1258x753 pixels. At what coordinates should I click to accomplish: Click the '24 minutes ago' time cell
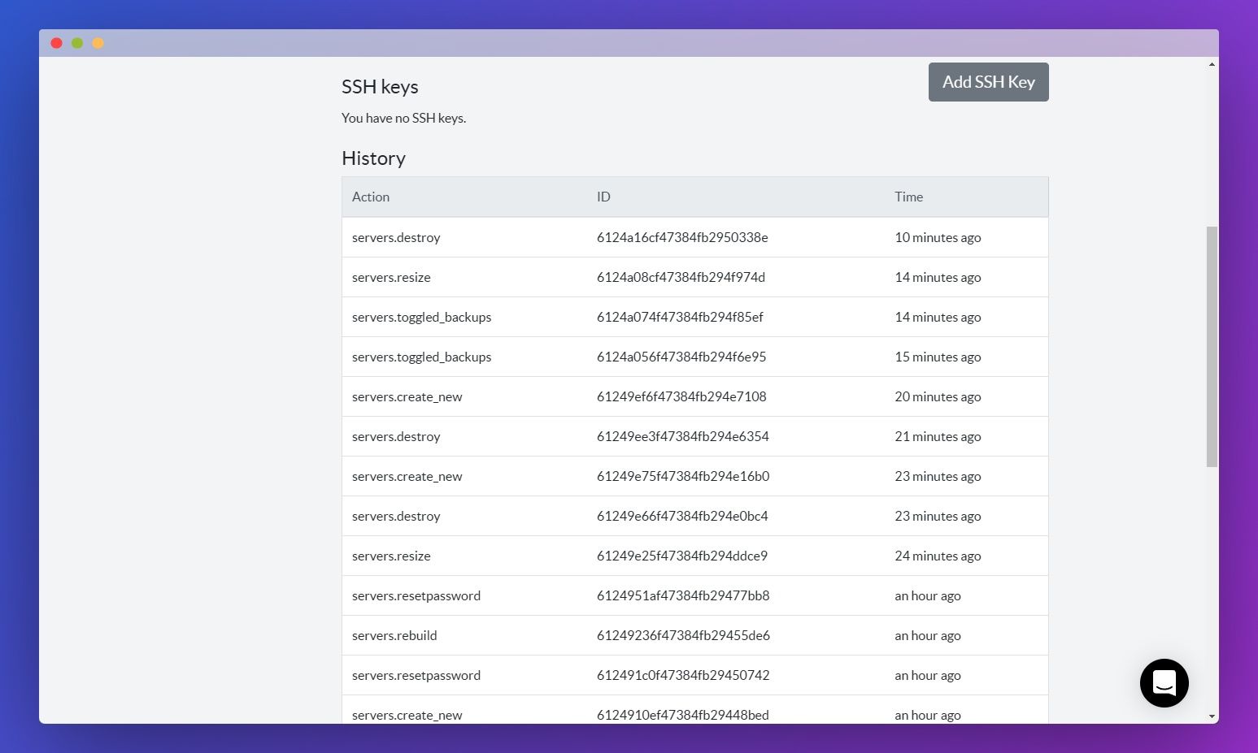938,556
